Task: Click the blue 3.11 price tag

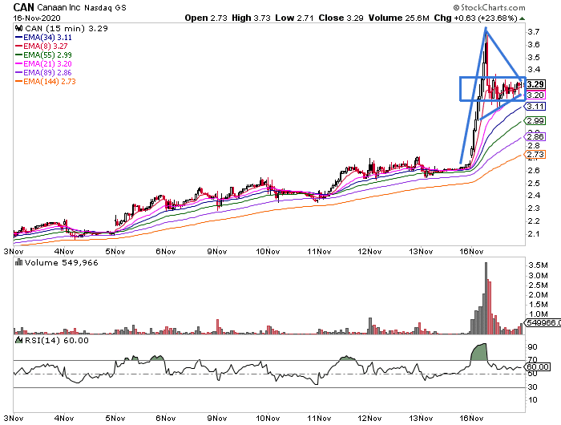Action: [535, 107]
